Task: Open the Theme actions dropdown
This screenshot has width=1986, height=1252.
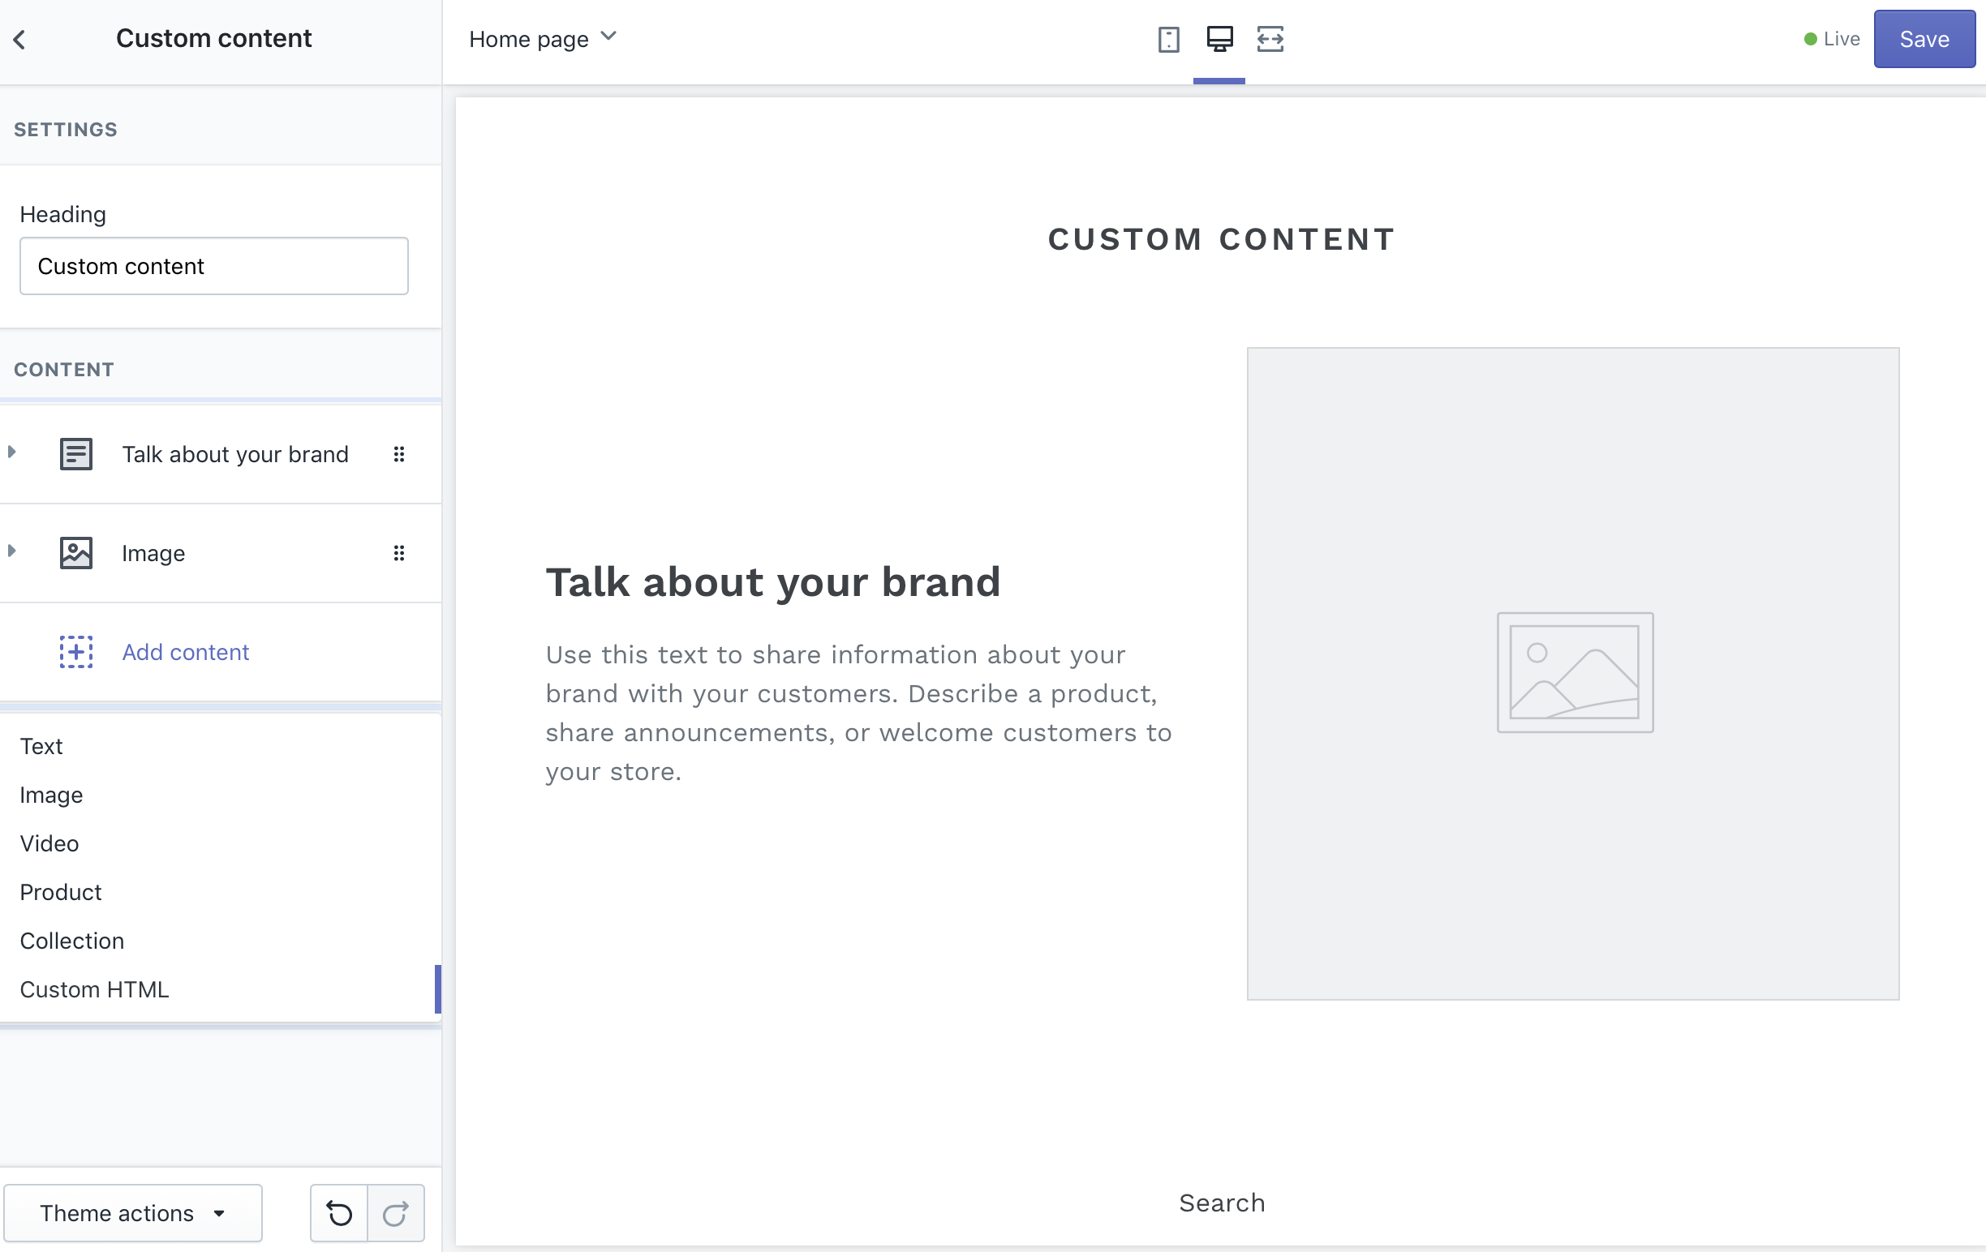Action: pyautogui.click(x=133, y=1212)
